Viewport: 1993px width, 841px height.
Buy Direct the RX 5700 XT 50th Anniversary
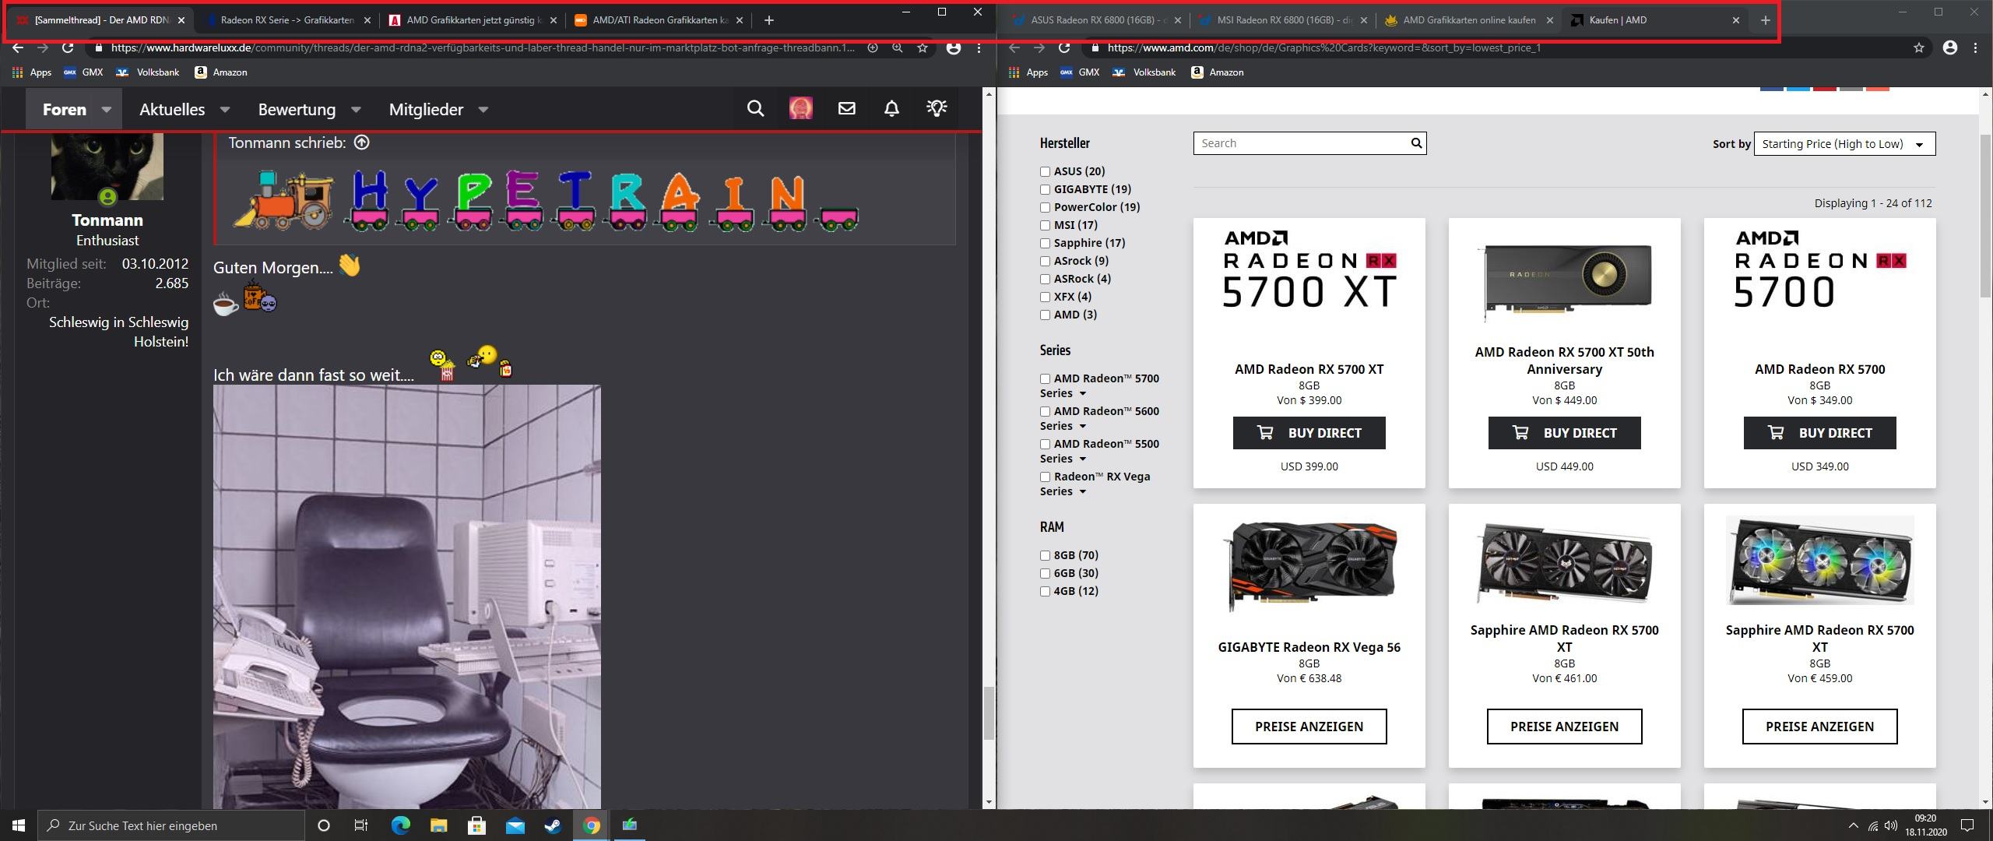[x=1564, y=433]
